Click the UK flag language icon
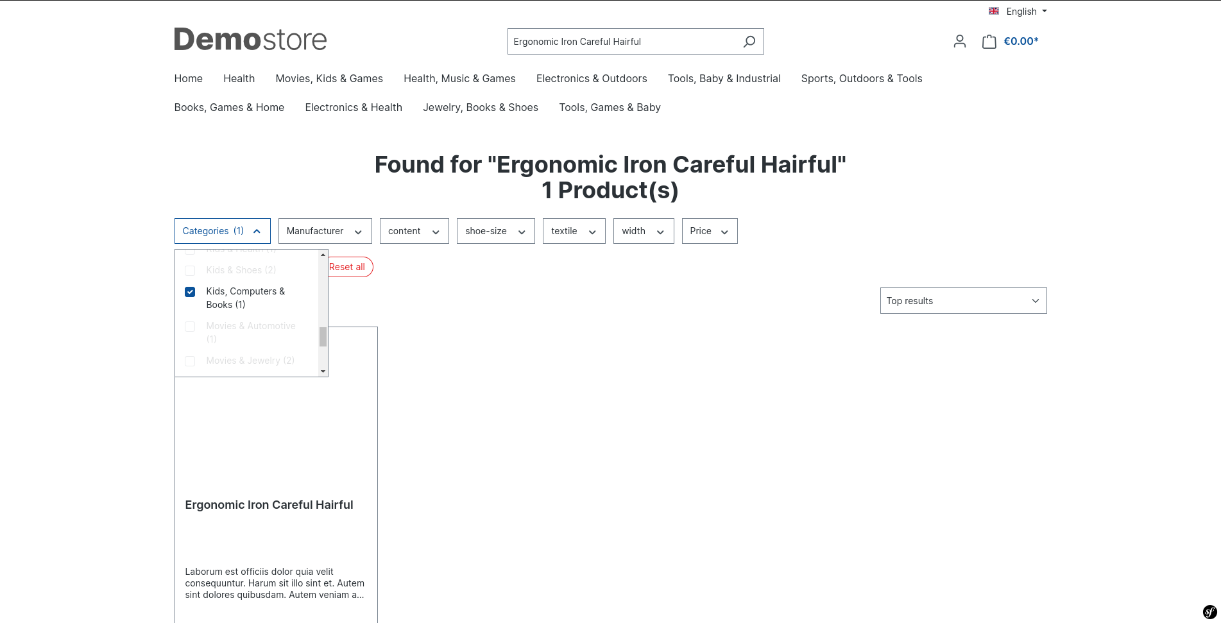The height and width of the screenshot is (623, 1221). point(994,11)
